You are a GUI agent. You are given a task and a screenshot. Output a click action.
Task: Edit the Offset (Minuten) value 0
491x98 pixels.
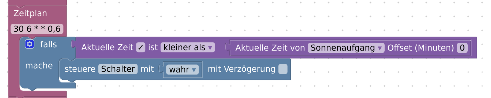(462, 48)
